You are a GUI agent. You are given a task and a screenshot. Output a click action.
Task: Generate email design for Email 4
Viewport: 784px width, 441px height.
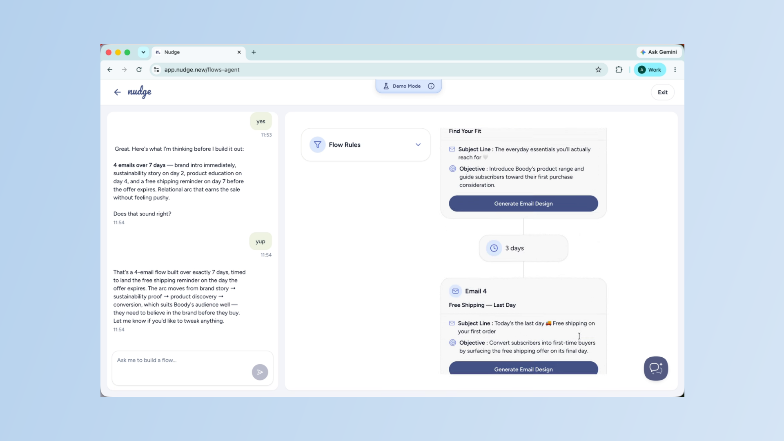[x=523, y=368]
